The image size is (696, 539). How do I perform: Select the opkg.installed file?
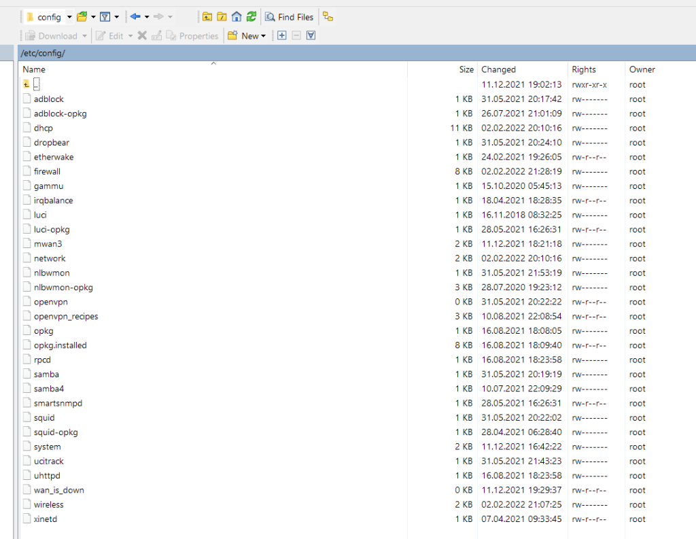coord(60,345)
